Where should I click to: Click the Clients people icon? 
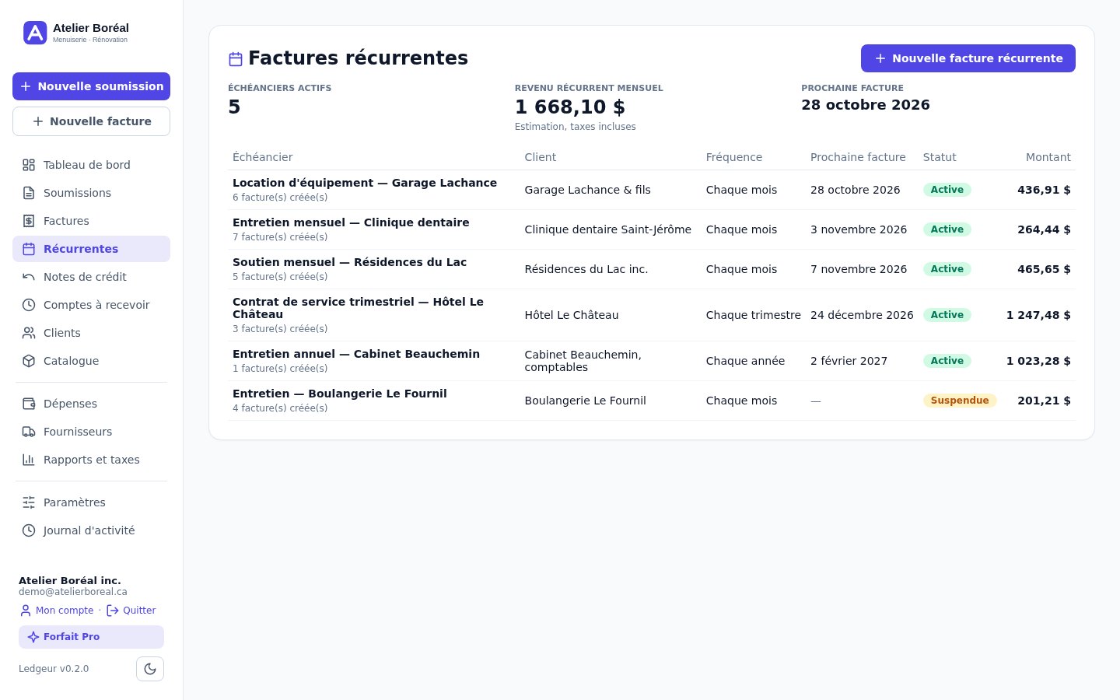click(x=29, y=333)
